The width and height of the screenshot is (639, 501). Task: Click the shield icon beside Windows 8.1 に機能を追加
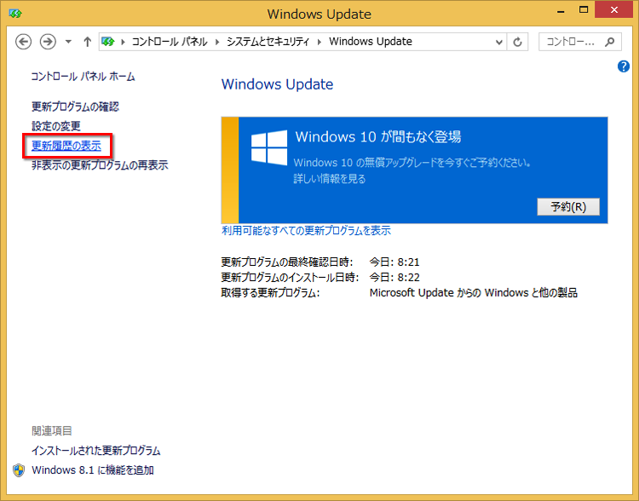coord(19,470)
